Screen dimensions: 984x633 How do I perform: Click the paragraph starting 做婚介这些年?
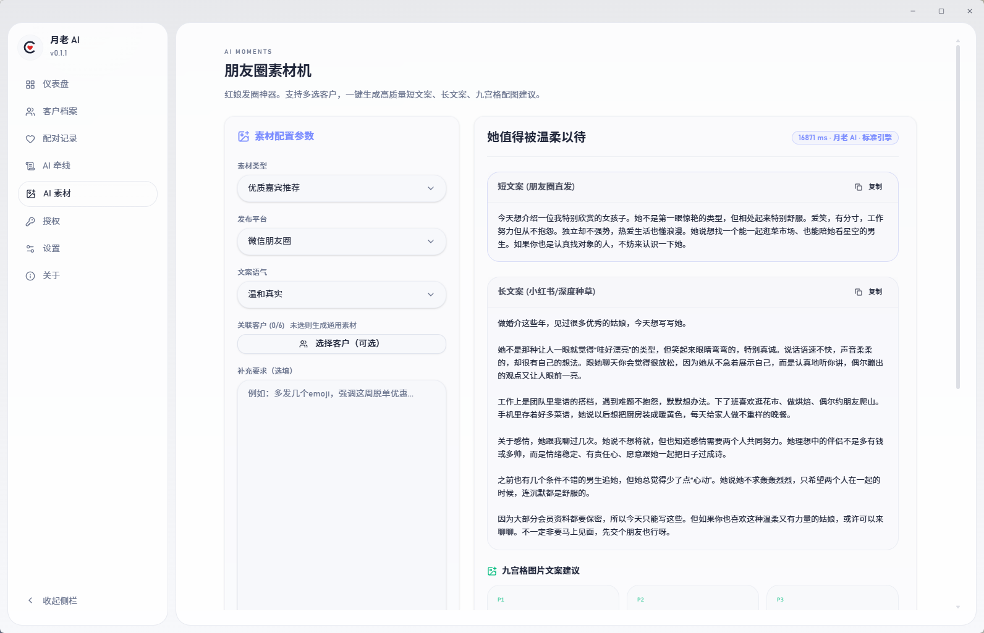593,323
